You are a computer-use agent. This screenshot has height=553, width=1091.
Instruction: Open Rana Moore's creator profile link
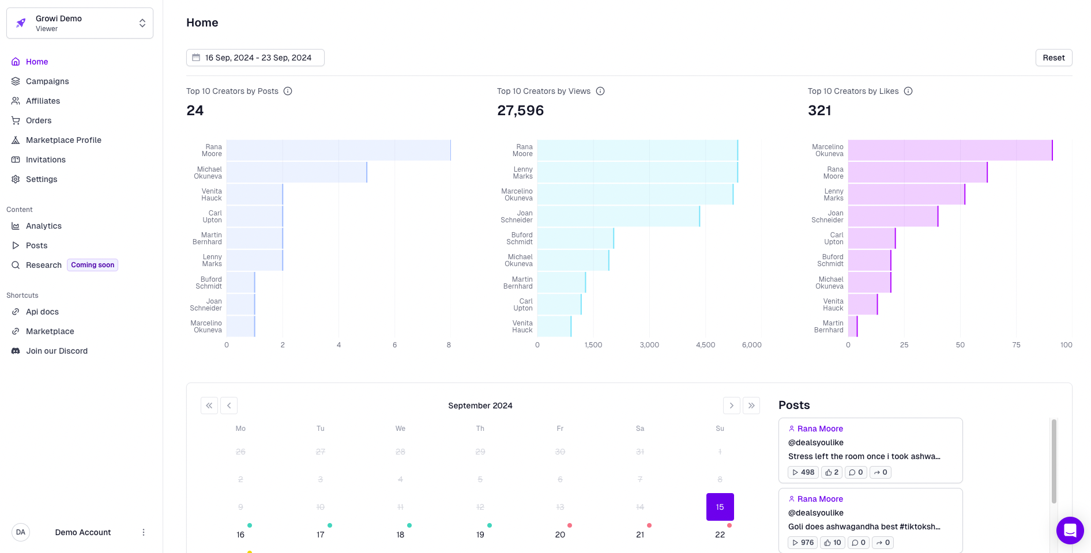coord(820,429)
